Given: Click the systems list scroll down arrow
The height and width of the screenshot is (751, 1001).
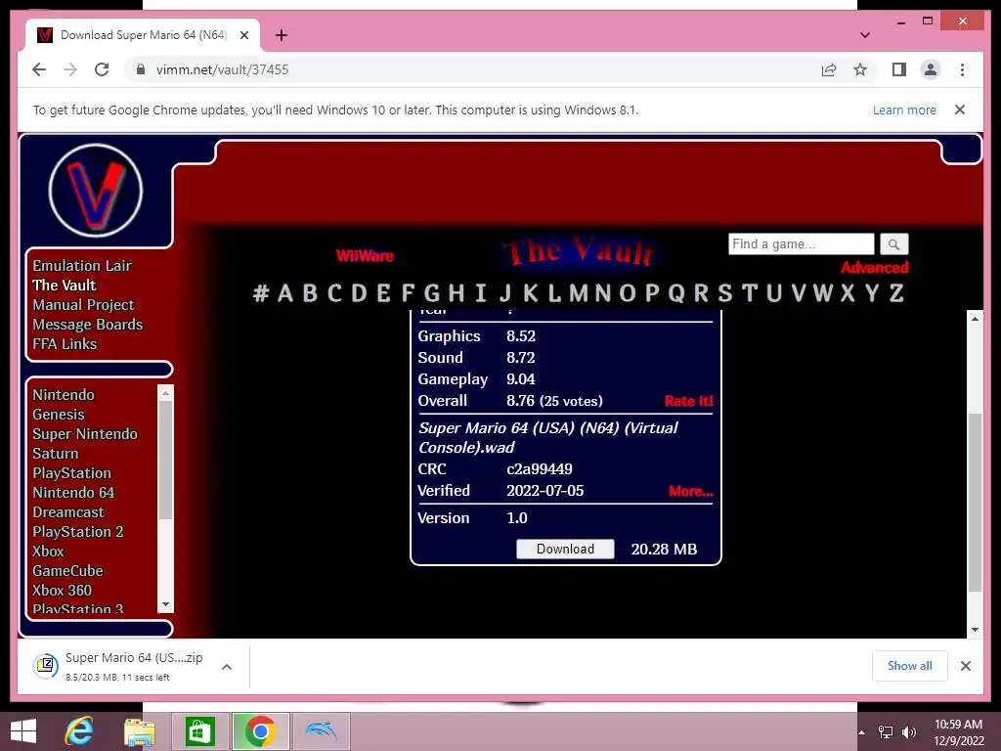Looking at the screenshot, I should tap(165, 604).
